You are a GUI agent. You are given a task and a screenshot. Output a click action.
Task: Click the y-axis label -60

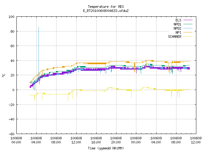coord(11,134)
